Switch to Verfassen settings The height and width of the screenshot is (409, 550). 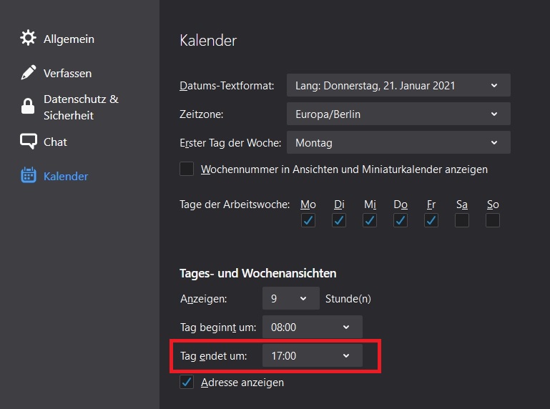pos(67,73)
